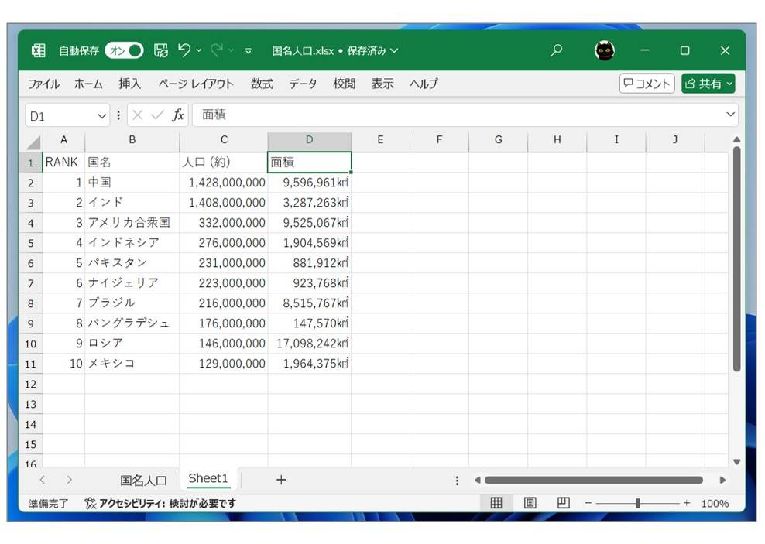The height and width of the screenshot is (544, 765).
Task: Toggle the AutoSave switch off
Action: [124, 51]
